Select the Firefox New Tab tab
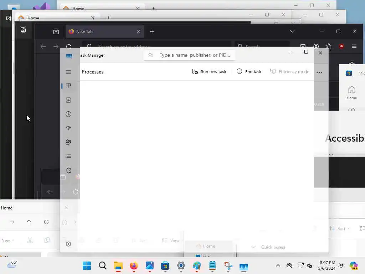Screen dimensions: 365x274 105,31
